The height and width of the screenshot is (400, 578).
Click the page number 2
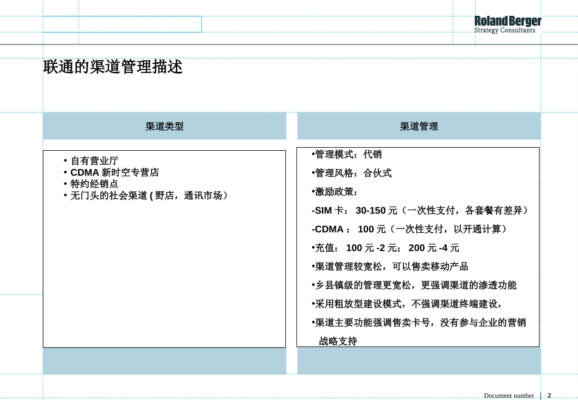tap(549, 396)
